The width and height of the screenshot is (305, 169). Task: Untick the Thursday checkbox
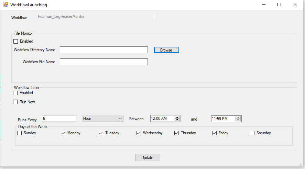[176, 133]
